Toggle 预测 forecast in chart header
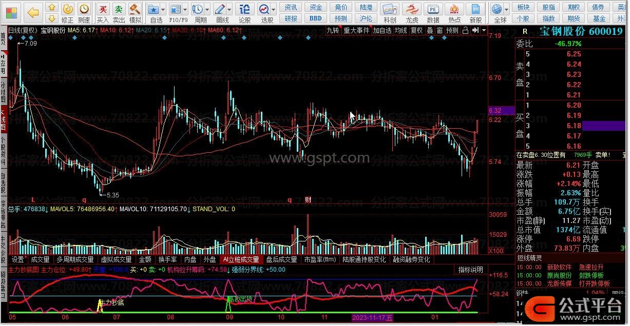 pos(452,30)
